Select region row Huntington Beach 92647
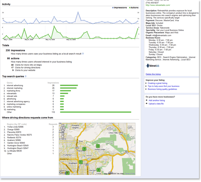Image resolution: width=201 pixels, height=182 pixels. [29, 148]
